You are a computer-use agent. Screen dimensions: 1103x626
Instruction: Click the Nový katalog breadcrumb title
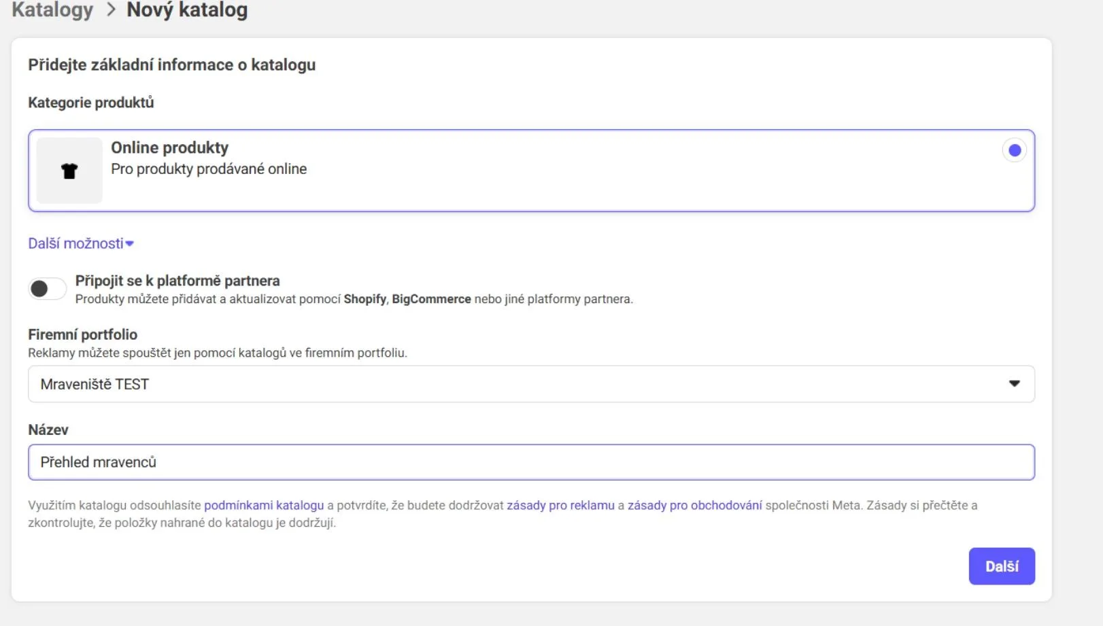click(187, 10)
